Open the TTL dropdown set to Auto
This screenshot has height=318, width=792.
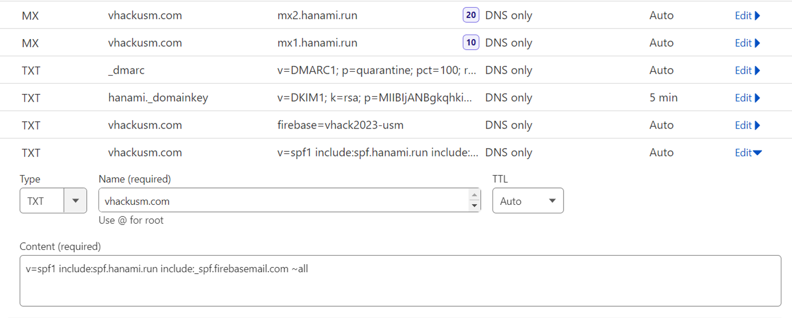527,201
